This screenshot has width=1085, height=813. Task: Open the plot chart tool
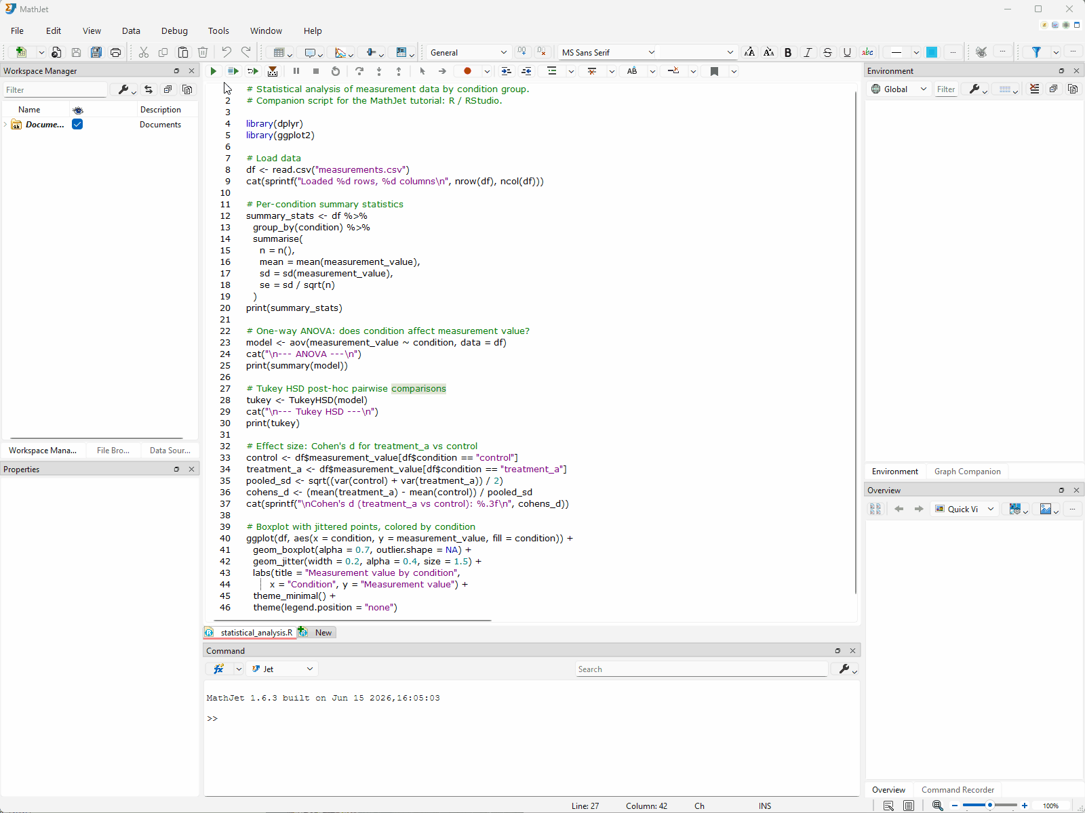[x=340, y=52]
